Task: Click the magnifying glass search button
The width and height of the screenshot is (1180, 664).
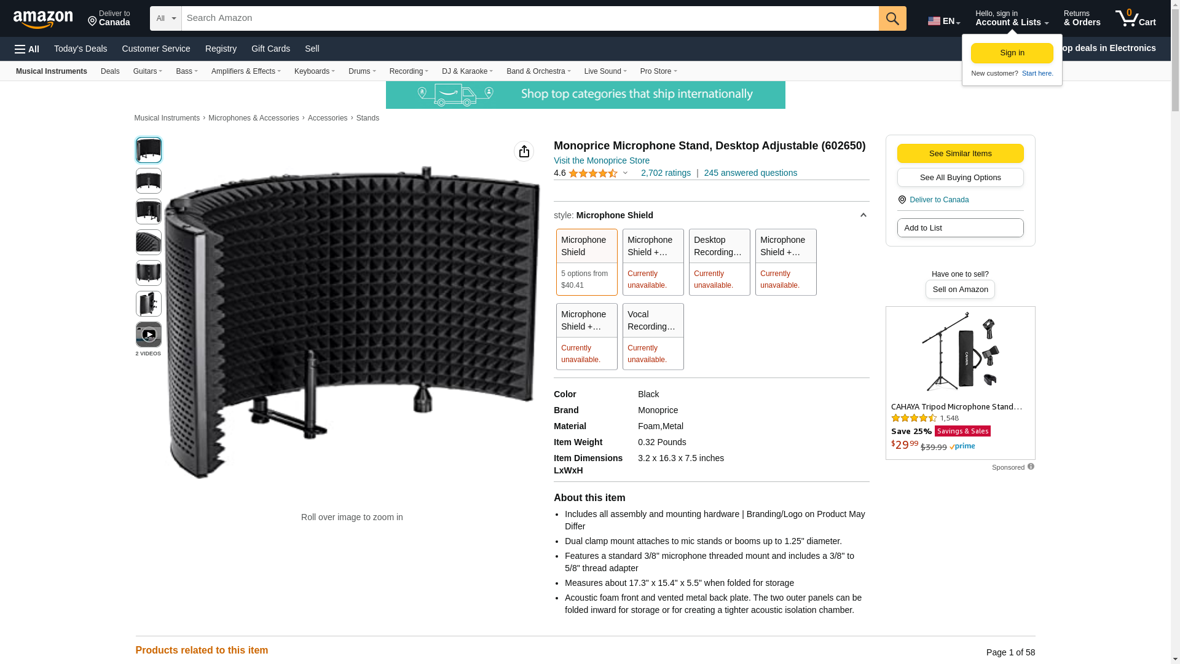Action: (892, 18)
